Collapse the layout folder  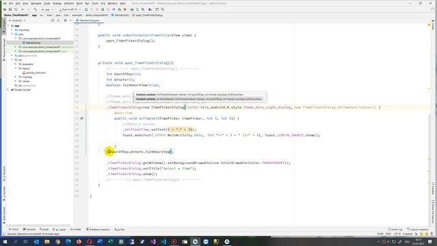16,68
